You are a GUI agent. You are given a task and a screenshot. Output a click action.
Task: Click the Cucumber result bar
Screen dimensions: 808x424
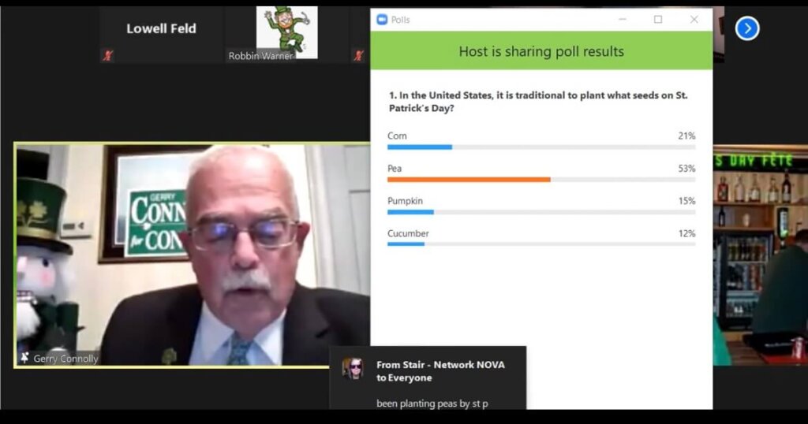click(x=541, y=244)
